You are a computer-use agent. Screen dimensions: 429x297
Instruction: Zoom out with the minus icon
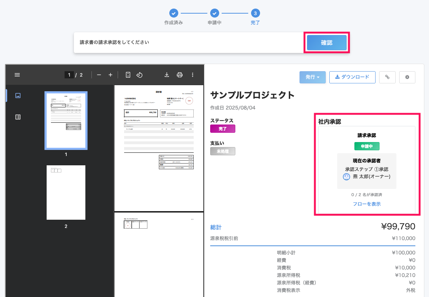pos(99,75)
